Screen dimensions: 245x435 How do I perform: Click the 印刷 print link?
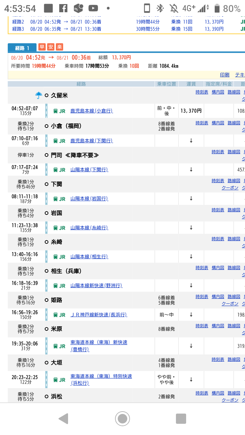[225, 75]
